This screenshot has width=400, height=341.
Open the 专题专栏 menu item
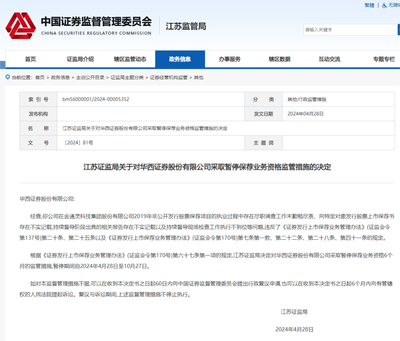coord(383,59)
